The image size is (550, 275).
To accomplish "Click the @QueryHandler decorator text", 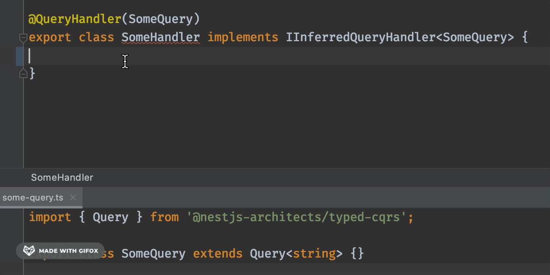I will coord(75,19).
